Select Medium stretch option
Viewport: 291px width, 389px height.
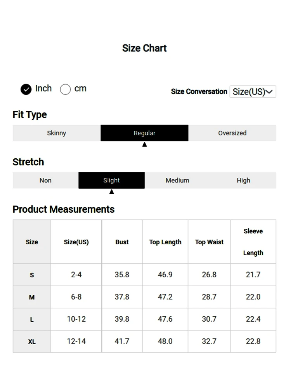coord(177,180)
